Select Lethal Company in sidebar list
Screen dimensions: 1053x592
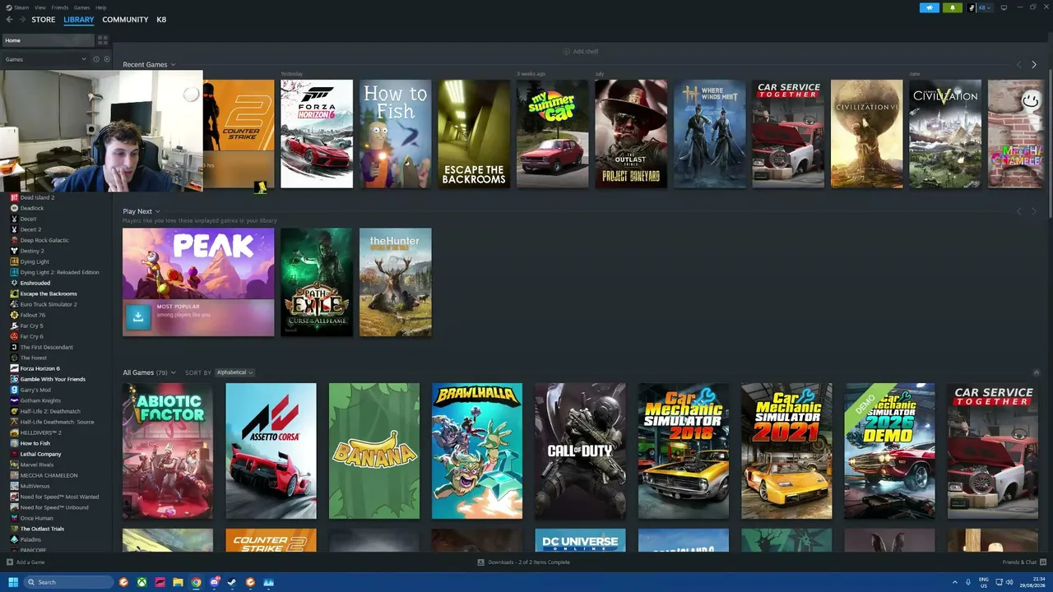pyautogui.click(x=41, y=454)
